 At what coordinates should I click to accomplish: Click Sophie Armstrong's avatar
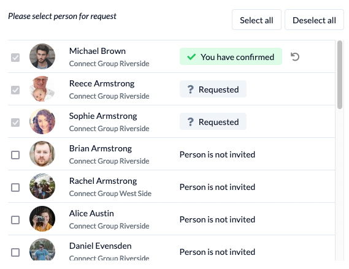coord(42,121)
